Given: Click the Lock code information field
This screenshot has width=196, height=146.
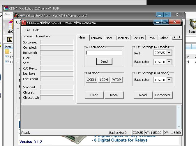Looking at the screenshot, I should click(x=57, y=79).
